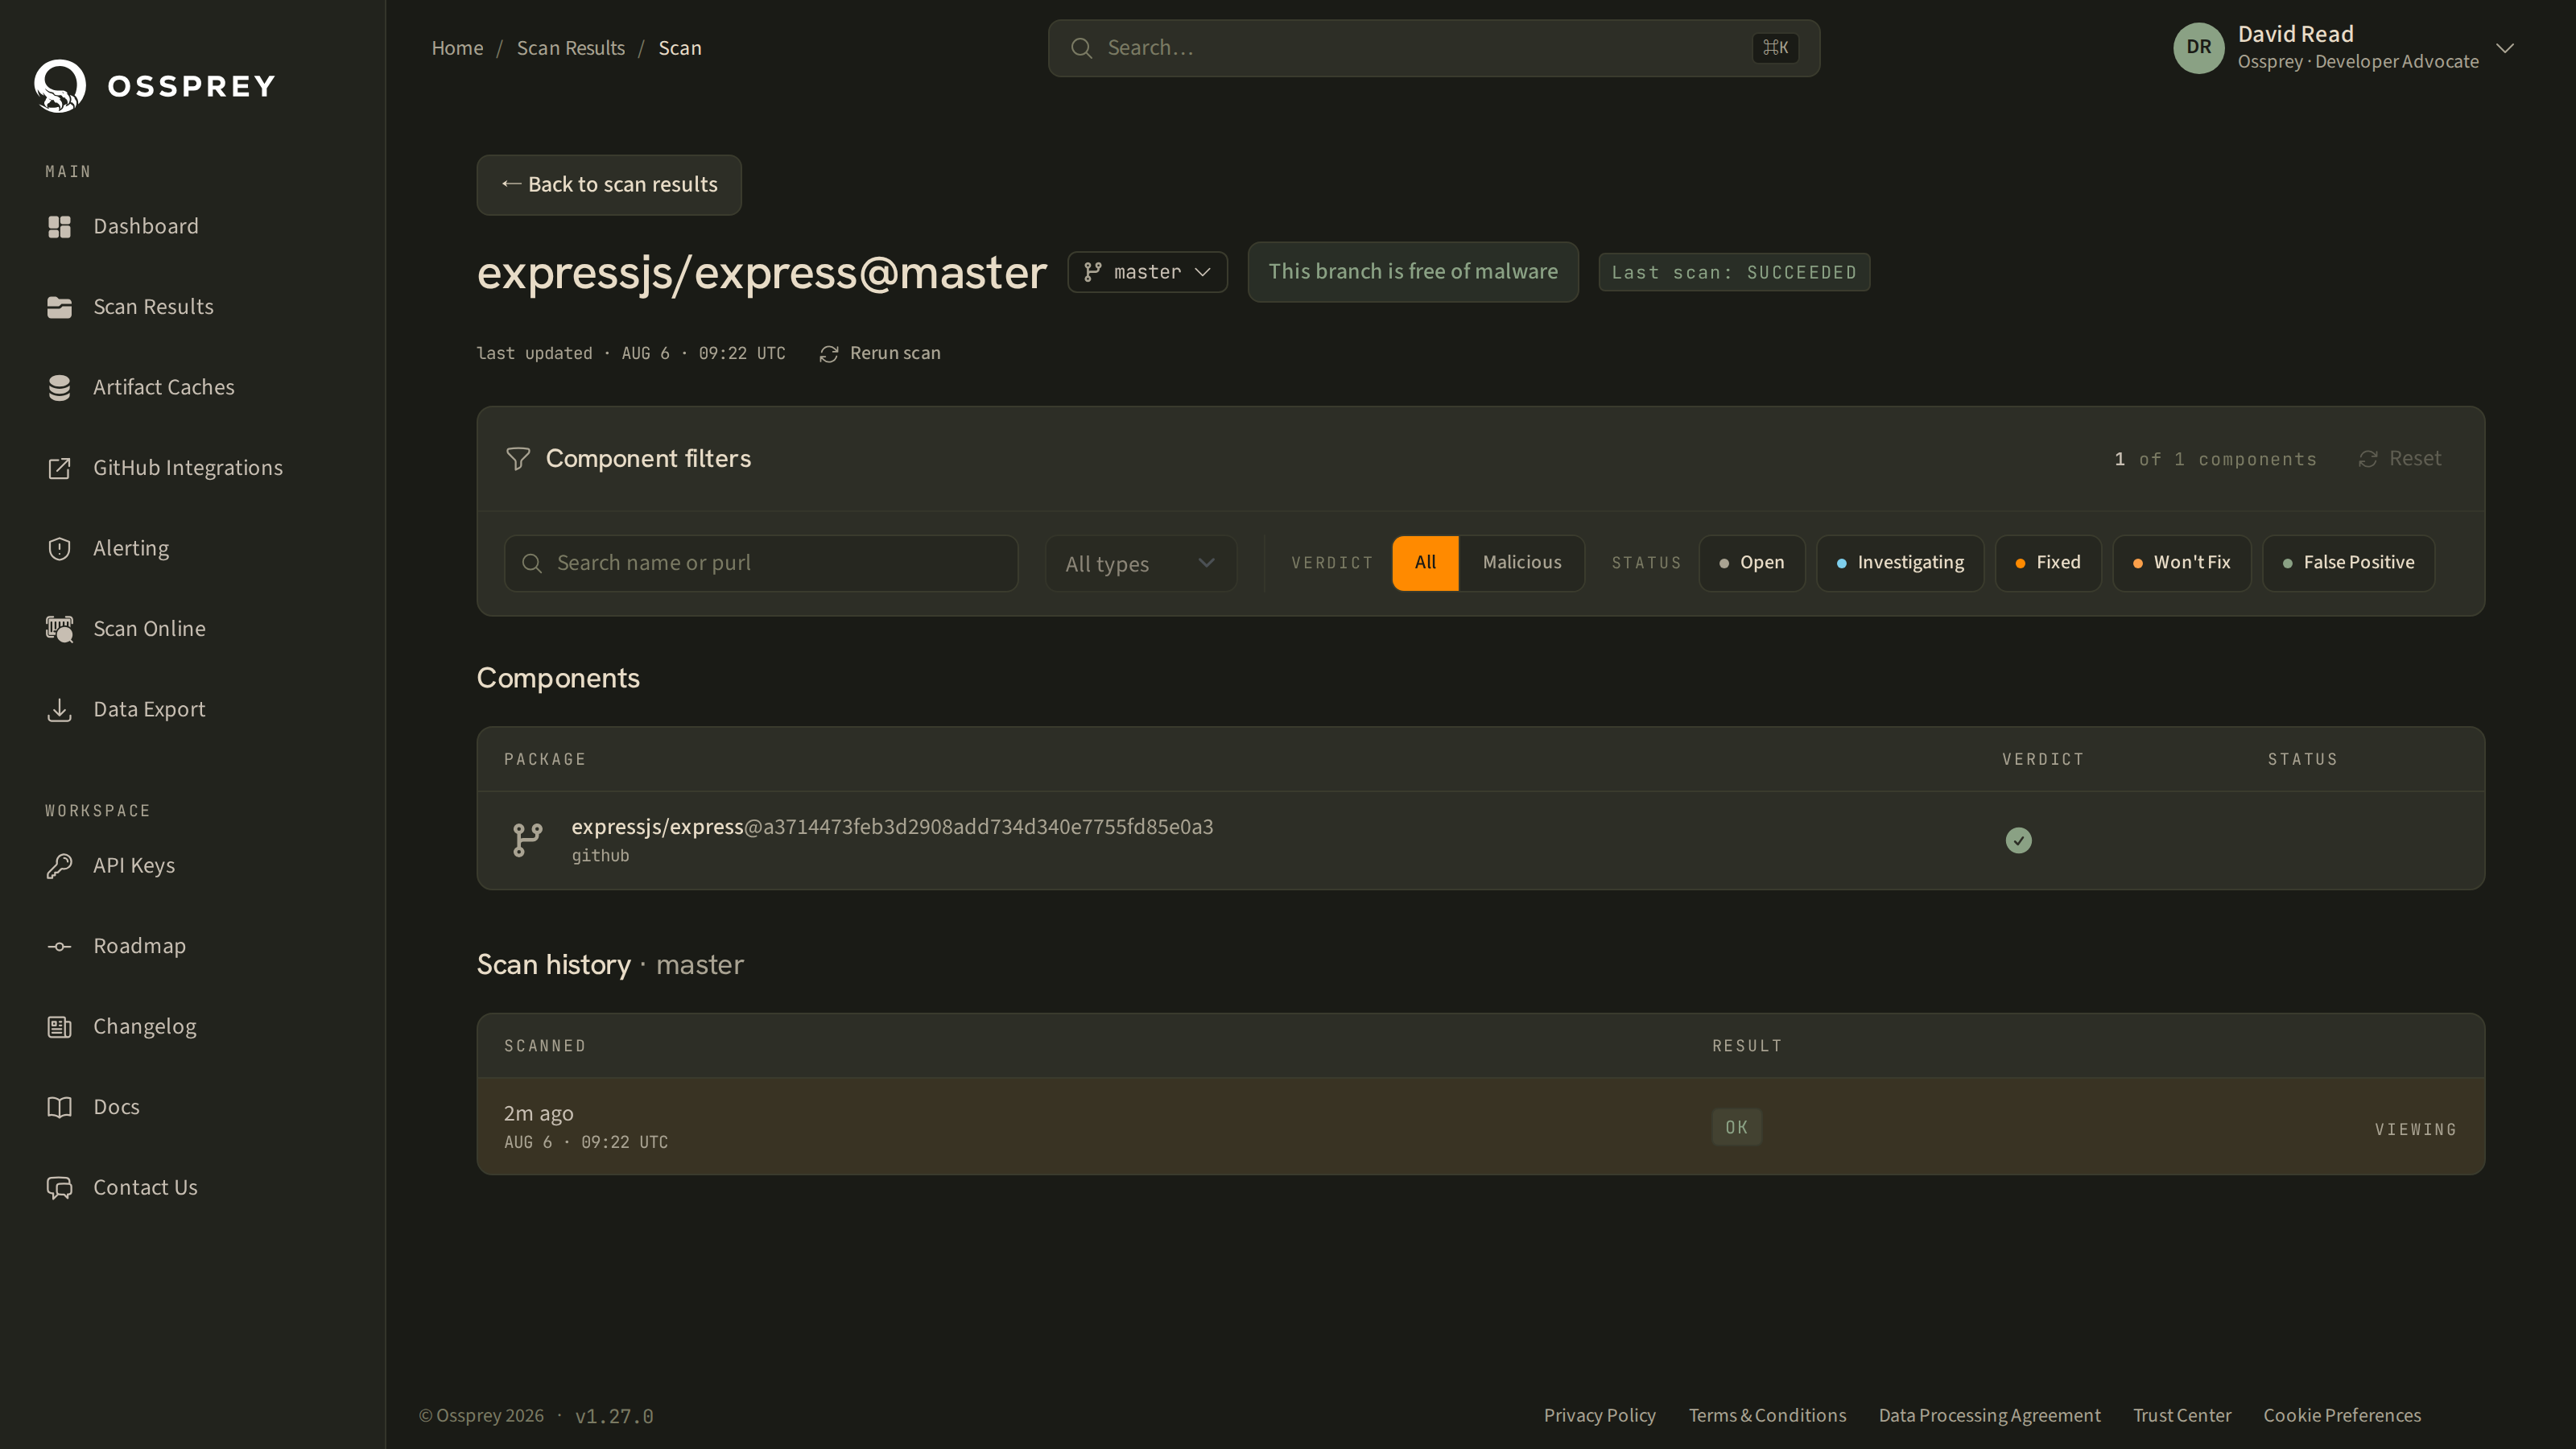Expand the David Read account menu chevron
The width and height of the screenshot is (2576, 1449).
2504,48
